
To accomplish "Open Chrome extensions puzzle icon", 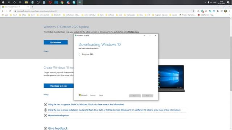I will [x=217, y=11].
